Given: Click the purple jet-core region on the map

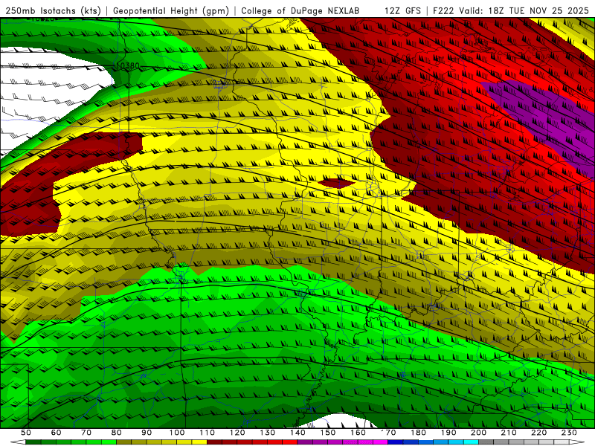Looking at the screenshot, I should [x=547, y=117].
